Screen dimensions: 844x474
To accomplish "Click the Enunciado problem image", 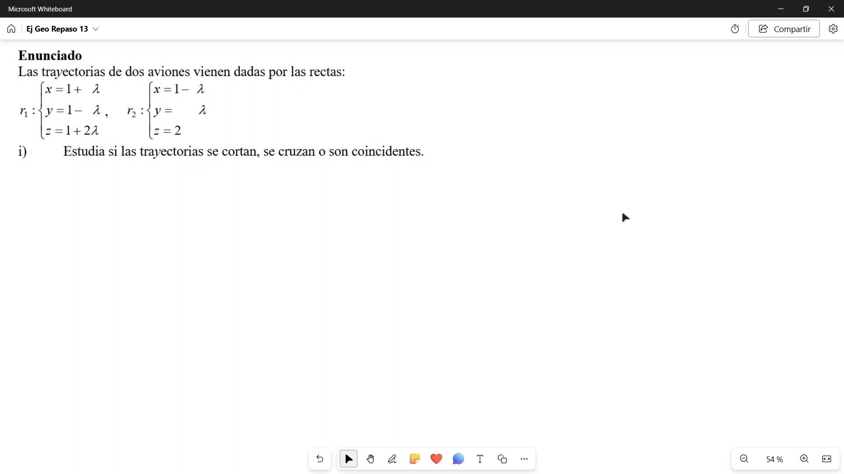I will [x=220, y=105].
